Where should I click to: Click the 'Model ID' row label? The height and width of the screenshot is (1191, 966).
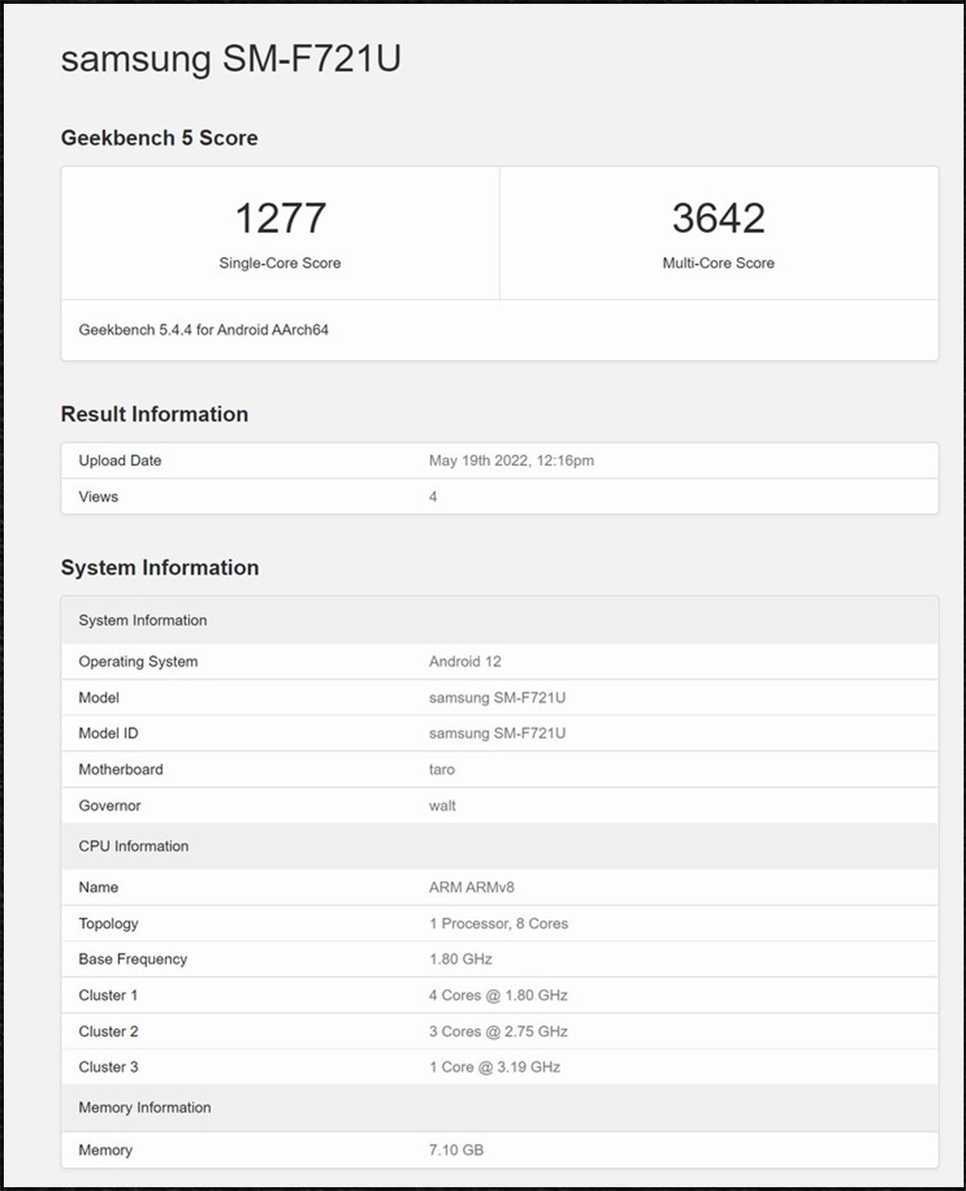pyautogui.click(x=108, y=733)
